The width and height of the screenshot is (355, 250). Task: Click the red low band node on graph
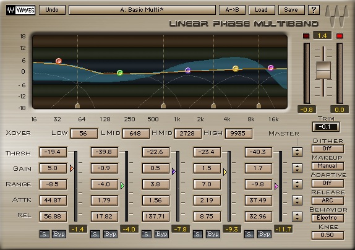59,61
